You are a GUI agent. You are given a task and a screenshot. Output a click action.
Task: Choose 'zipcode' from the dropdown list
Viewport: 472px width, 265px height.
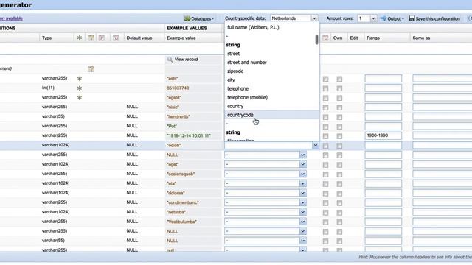point(235,71)
